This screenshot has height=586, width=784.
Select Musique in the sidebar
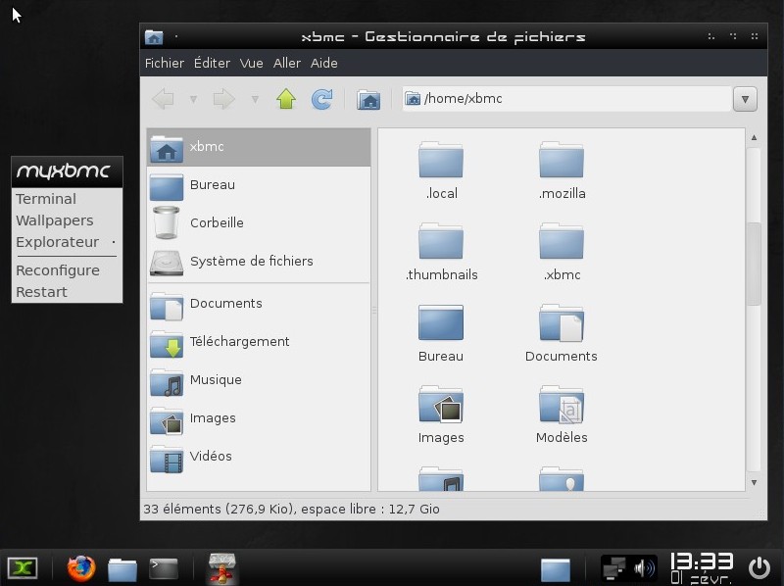(x=259, y=380)
